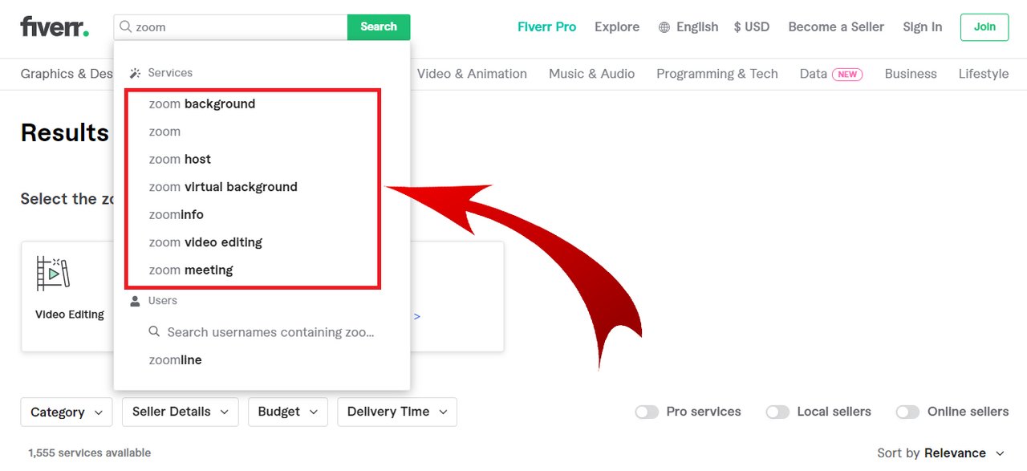This screenshot has height=471, width=1027.
Task: Click Sign in link
Action: (923, 26)
